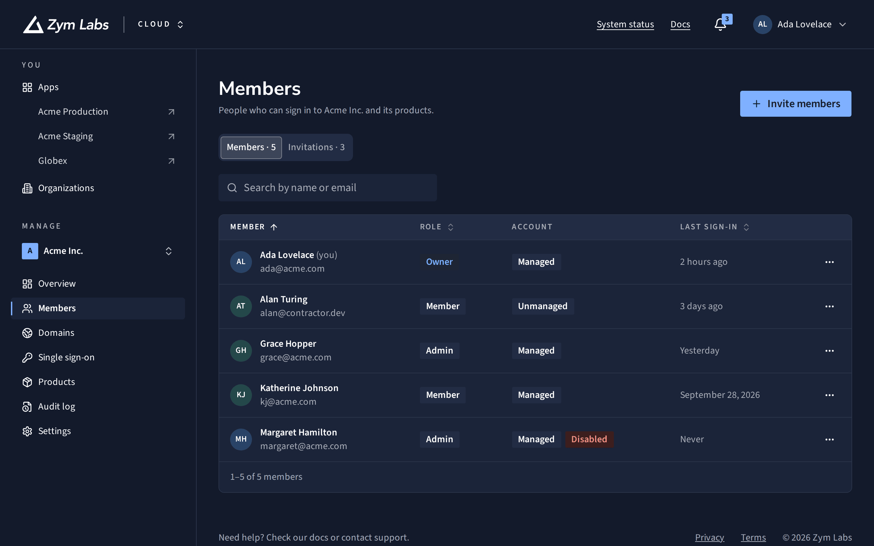
Task: Select the Members · 5 tab
Action: coord(251,147)
